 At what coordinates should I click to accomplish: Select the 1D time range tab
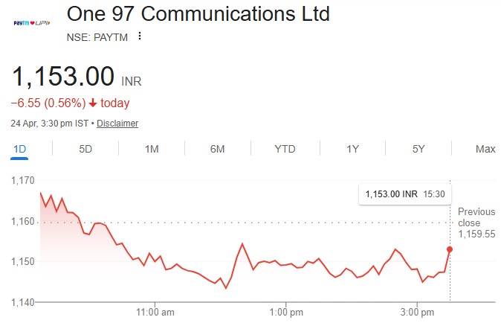click(19, 149)
